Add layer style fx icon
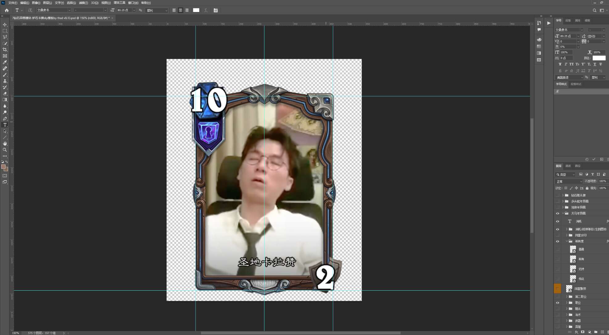The image size is (609, 335). tap(576, 332)
